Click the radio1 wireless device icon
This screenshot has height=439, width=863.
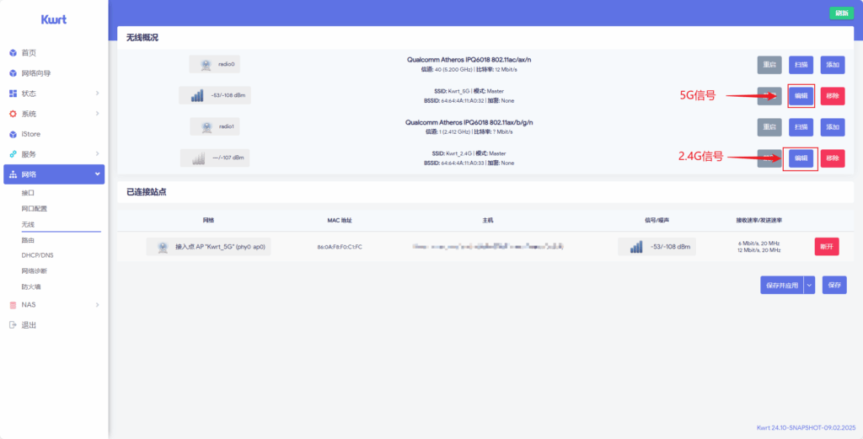206,126
